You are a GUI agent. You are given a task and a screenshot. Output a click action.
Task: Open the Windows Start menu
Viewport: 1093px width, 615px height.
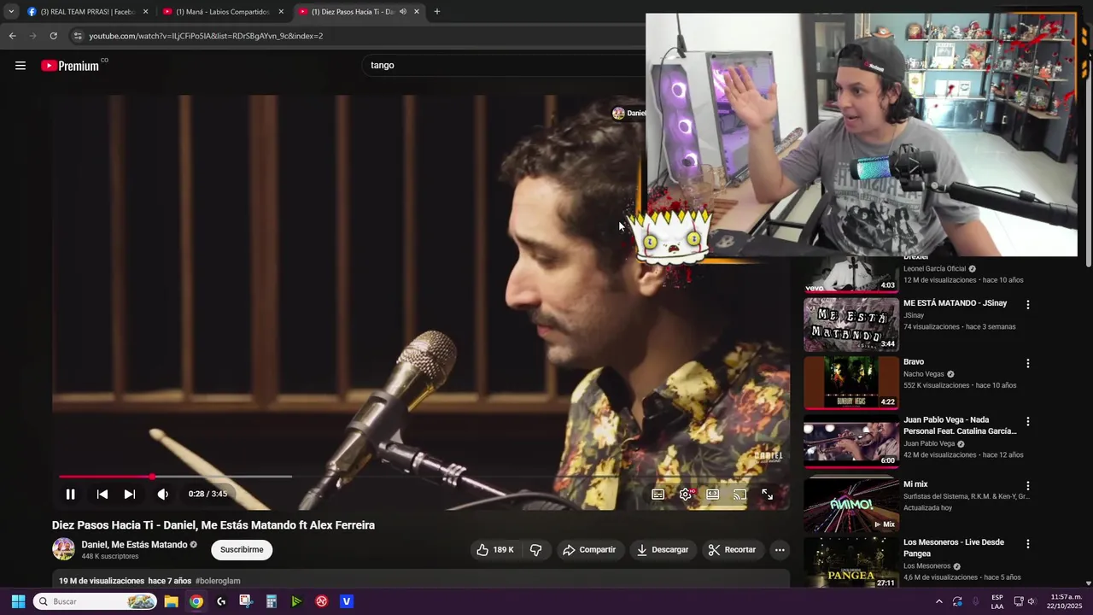click(x=18, y=601)
